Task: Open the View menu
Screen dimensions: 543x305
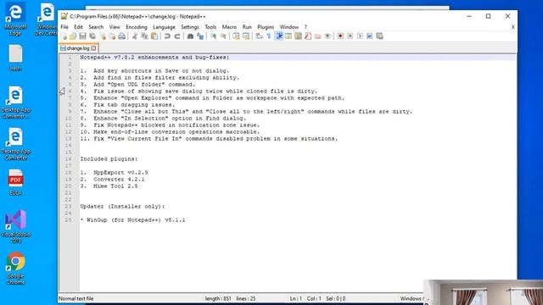Action: 115,27
